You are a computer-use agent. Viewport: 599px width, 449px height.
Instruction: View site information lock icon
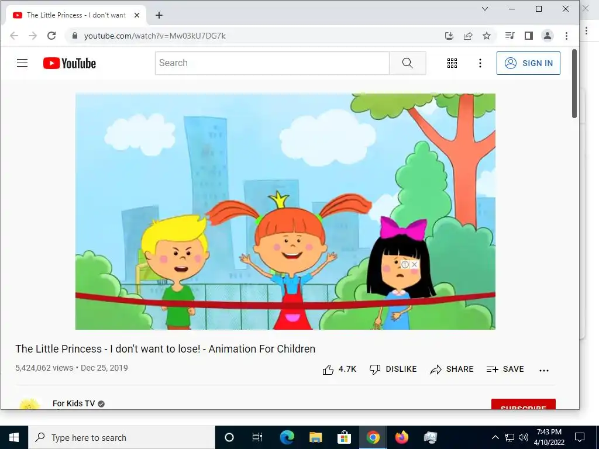point(75,36)
